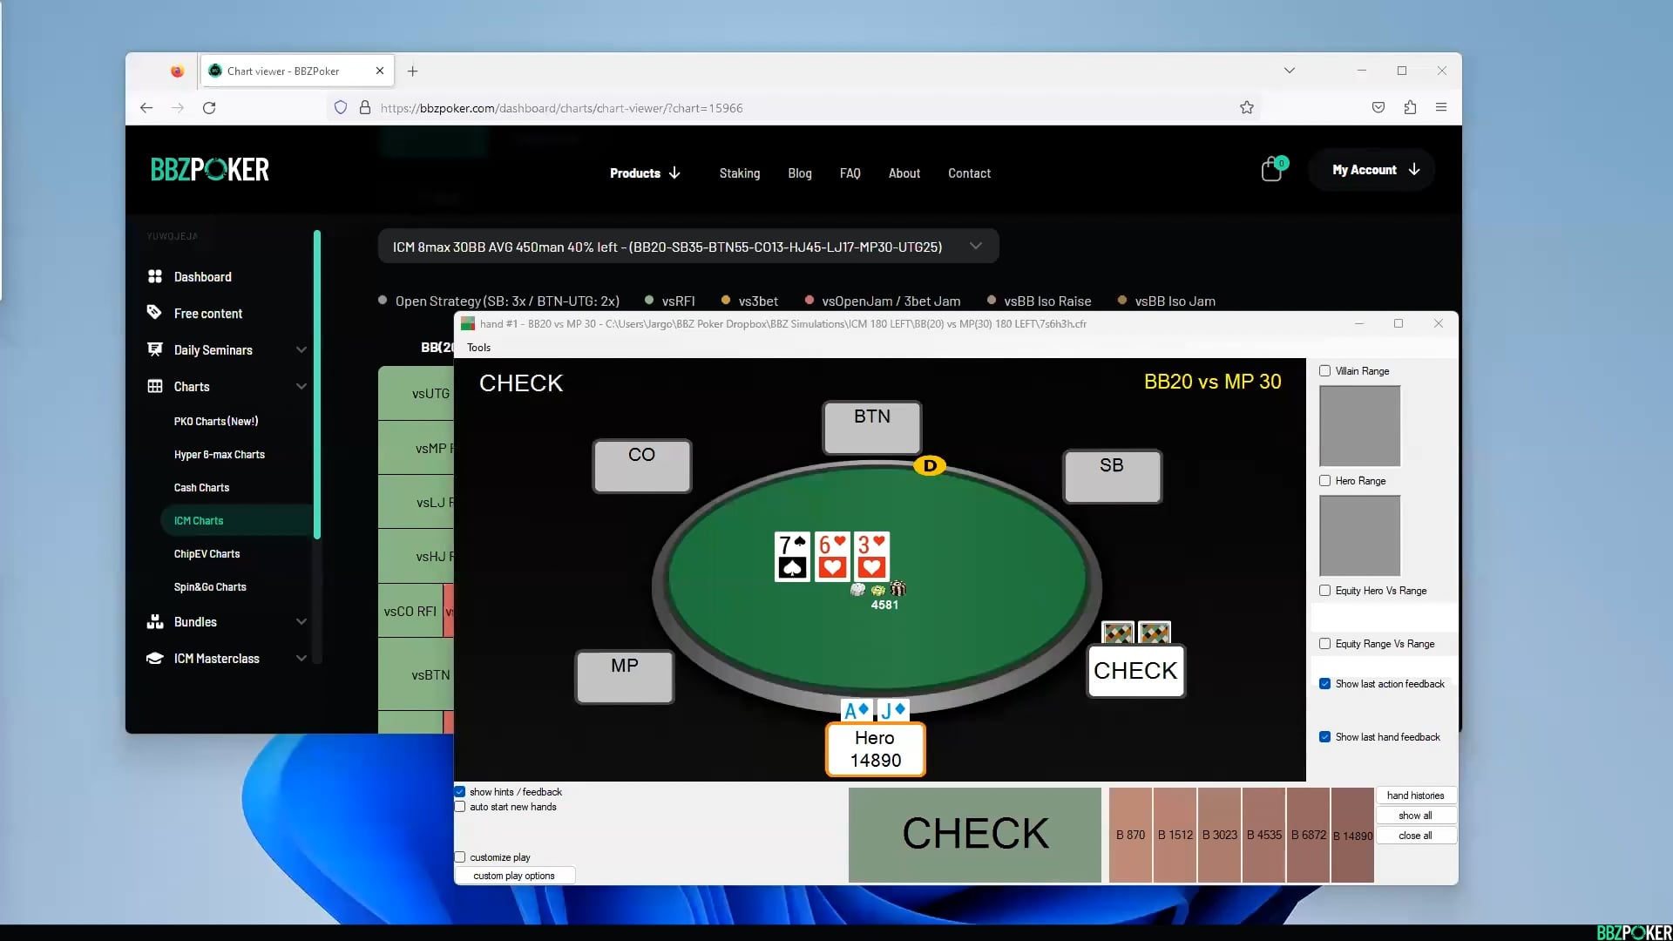Image resolution: width=1673 pixels, height=941 pixels.
Task: Open Daily Seminars via its sidebar icon
Action: point(155,349)
